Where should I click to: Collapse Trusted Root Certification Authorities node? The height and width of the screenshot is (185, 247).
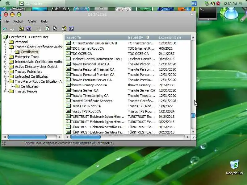(5, 47)
